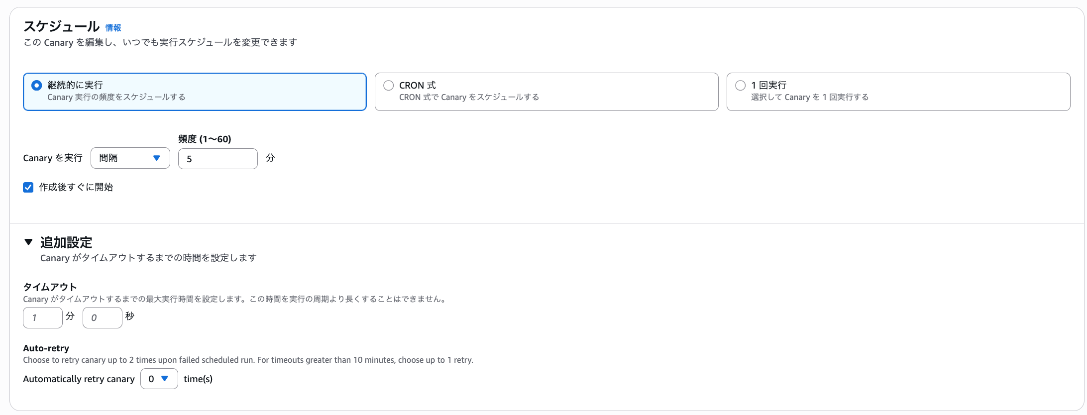Click the '選択して Canary を 1 回実行する' description
This screenshot has height=415, width=1087.
point(809,98)
